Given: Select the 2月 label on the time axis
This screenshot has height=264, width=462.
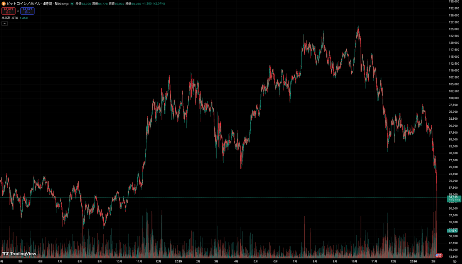Looking at the screenshot, I should tap(433, 261).
